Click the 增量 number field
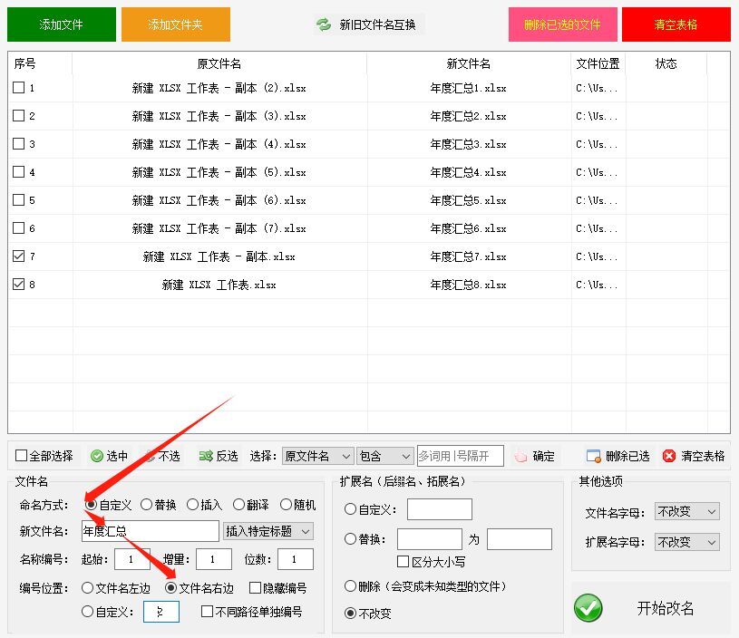 [213, 559]
